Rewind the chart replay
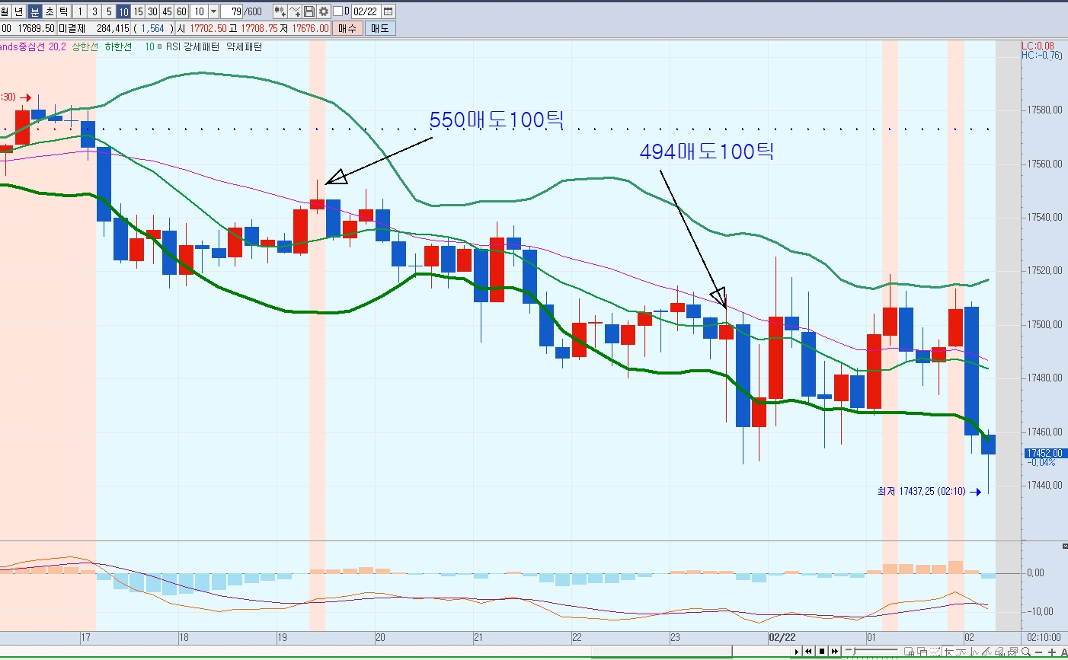This screenshot has width=1068, height=660. (808, 652)
